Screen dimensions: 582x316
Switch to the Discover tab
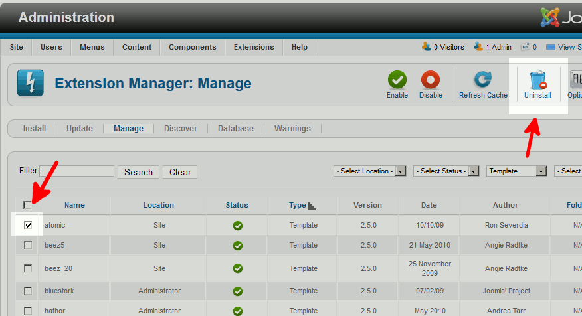pos(181,129)
